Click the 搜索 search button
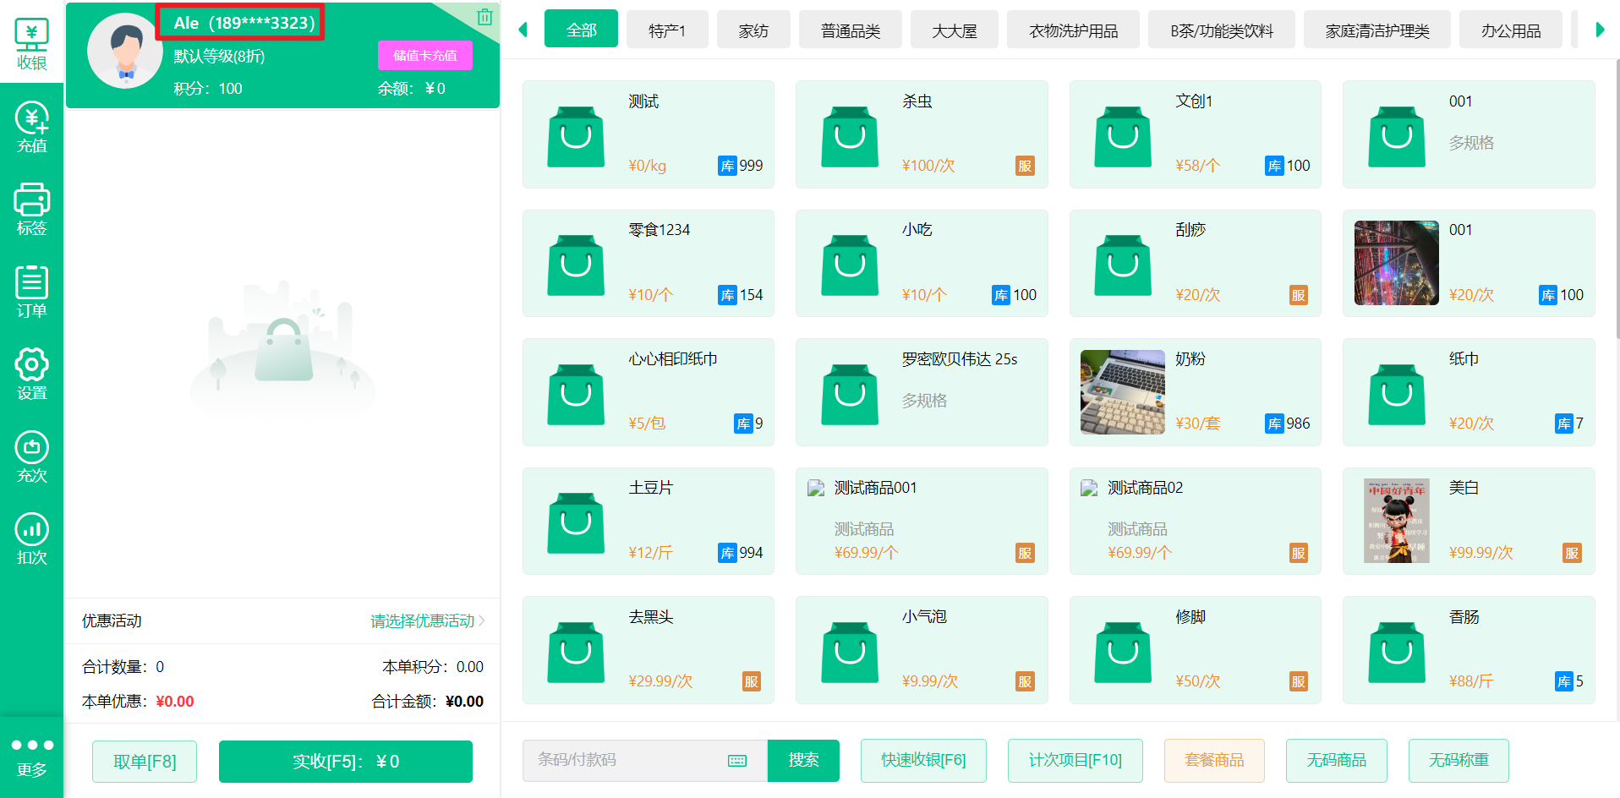1620x798 pixels. coord(803,761)
